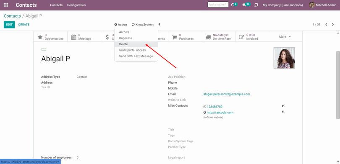Open the KnowSystem icon in top bar
Image resolution: width=340 pixels, height=164 pixels.
click(x=256, y=5)
